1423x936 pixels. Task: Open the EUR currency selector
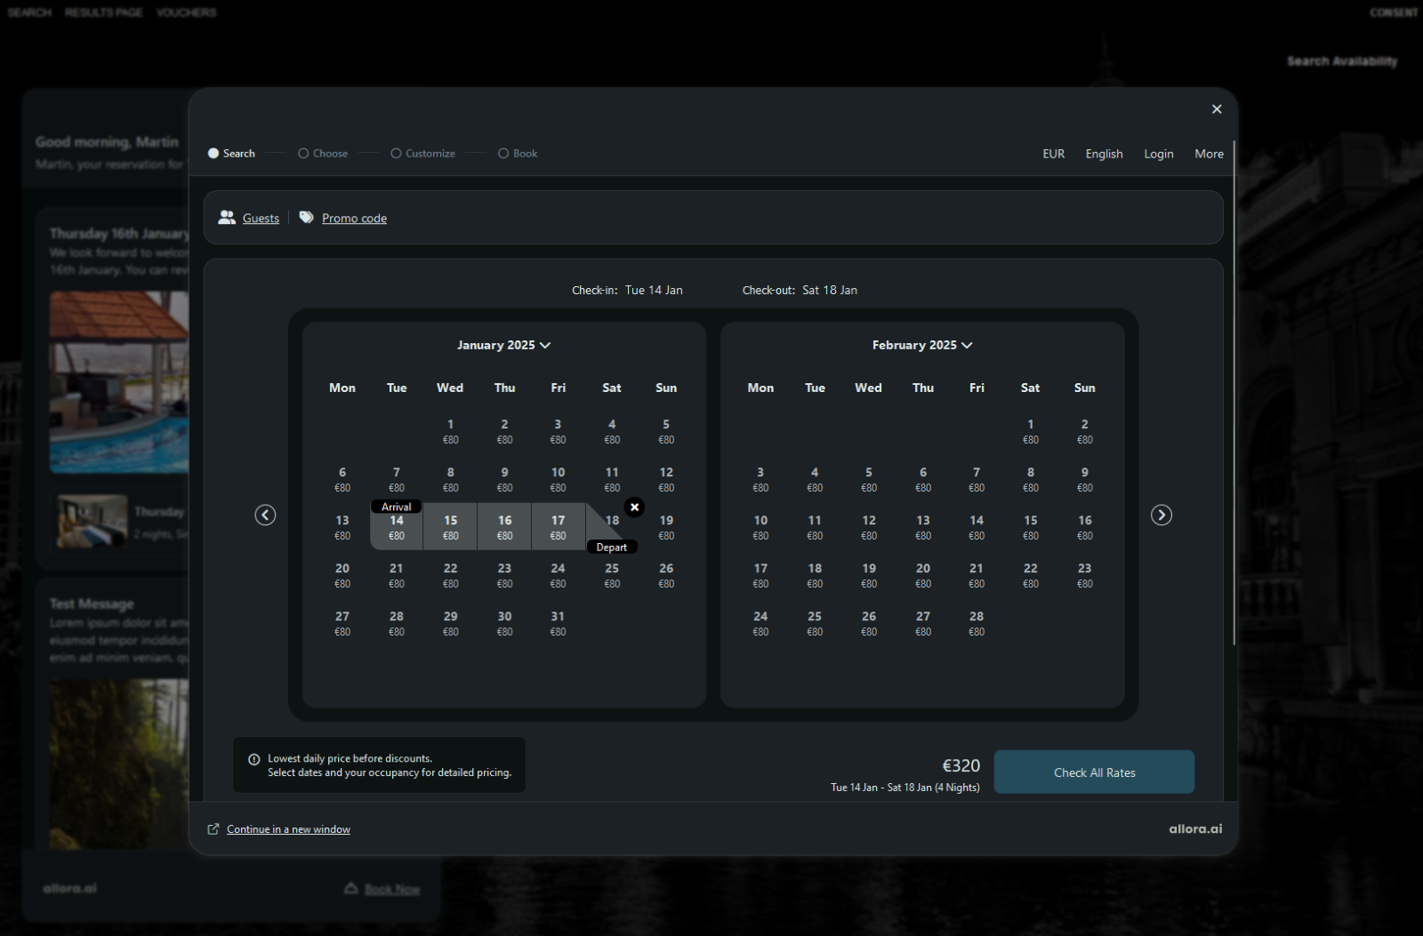click(x=1054, y=154)
